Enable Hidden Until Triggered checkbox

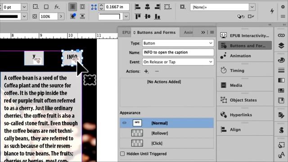pos(122,153)
